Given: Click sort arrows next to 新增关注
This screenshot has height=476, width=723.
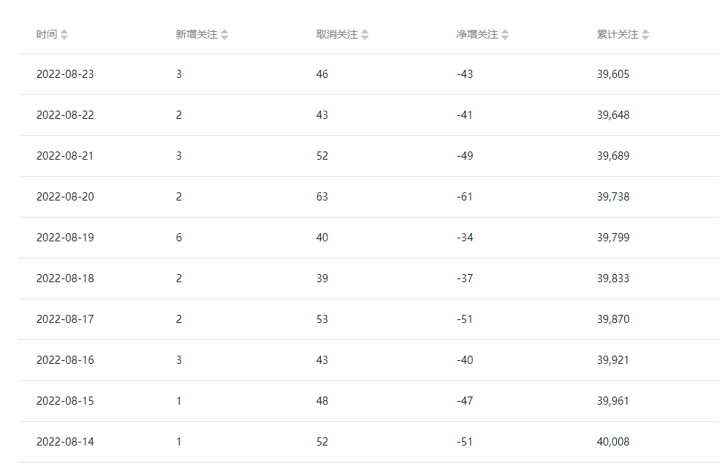Looking at the screenshot, I should tap(225, 35).
